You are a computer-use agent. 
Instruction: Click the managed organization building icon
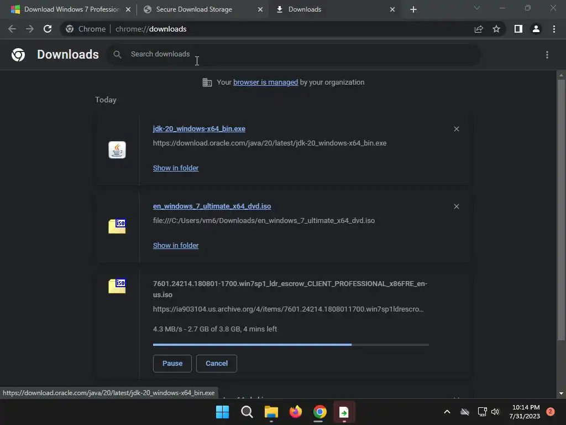point(207,82)
